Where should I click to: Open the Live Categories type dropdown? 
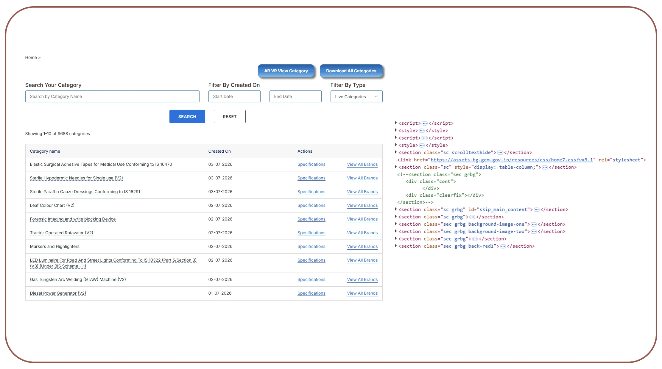(x=356, y=96)
